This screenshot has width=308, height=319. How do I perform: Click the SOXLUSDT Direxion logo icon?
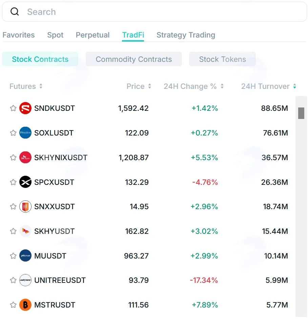tap(25, 133)
